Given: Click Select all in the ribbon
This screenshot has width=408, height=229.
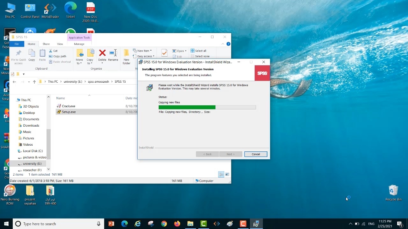Looking at the screenshot, I should coord(198,51).
